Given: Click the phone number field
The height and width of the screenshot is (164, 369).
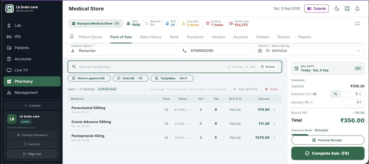Looking at the screenshot, I should coord(216,51).
